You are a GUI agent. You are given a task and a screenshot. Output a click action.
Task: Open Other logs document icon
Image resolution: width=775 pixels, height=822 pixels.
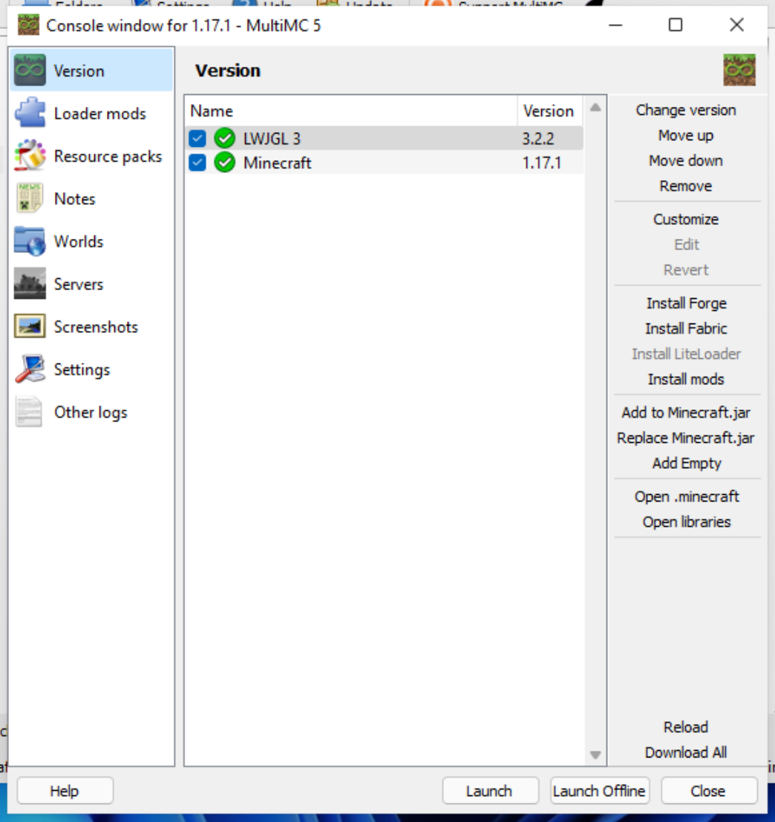pyautogui.click(x=30, y=412)
